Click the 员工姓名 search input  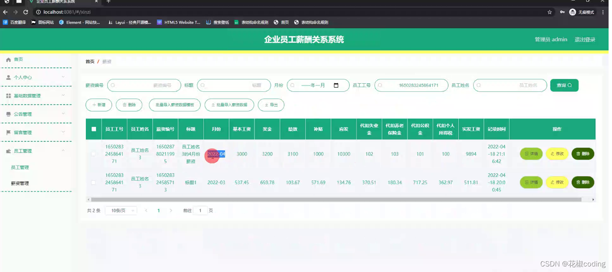510,85
